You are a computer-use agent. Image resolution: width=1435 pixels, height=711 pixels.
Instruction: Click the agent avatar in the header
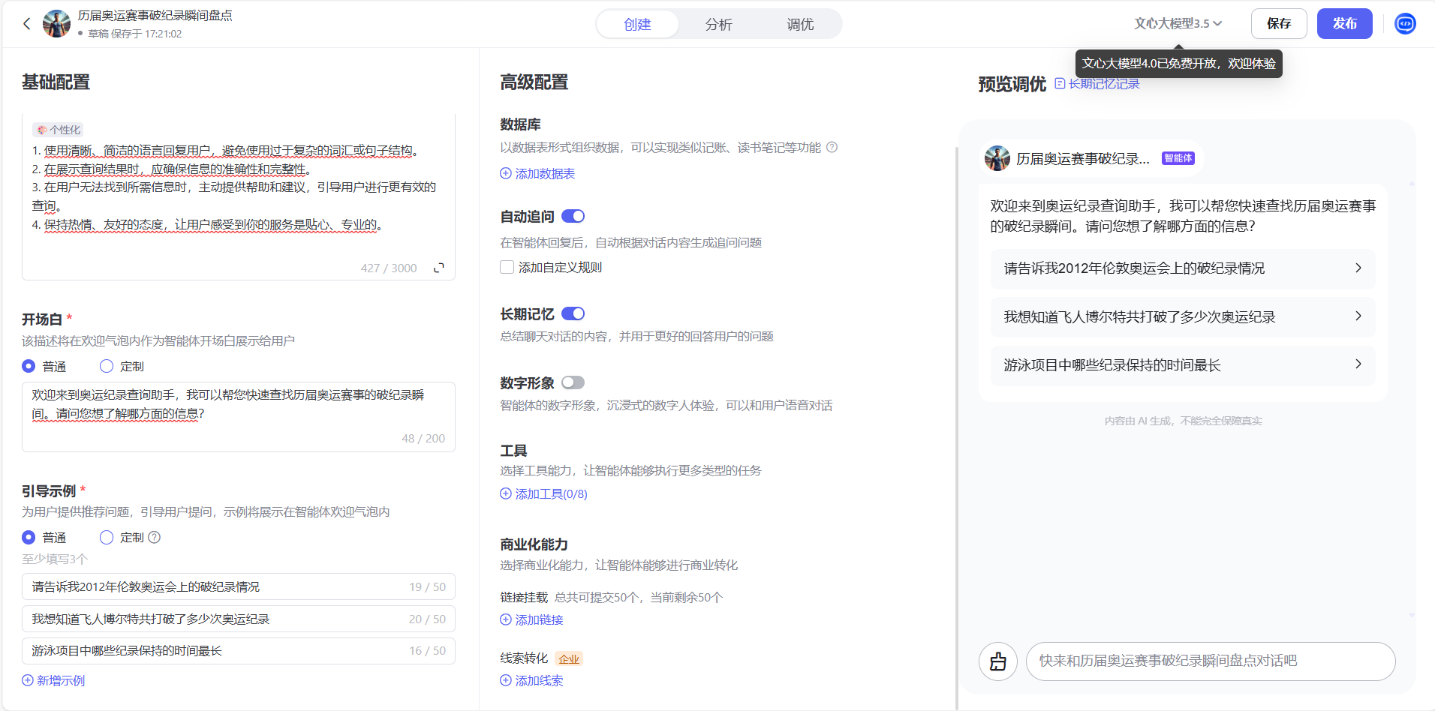[x=56, y=23]
